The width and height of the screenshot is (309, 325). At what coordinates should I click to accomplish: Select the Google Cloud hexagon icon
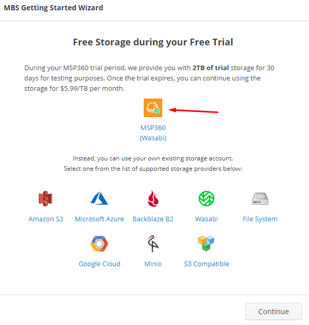tap(99, 243)
